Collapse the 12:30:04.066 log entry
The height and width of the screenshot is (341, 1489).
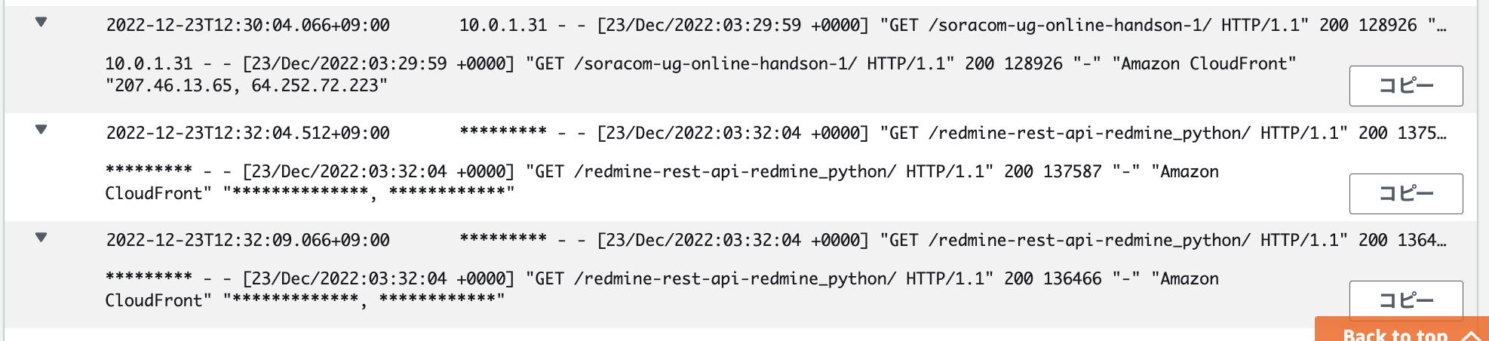click(x=41, y=23)
